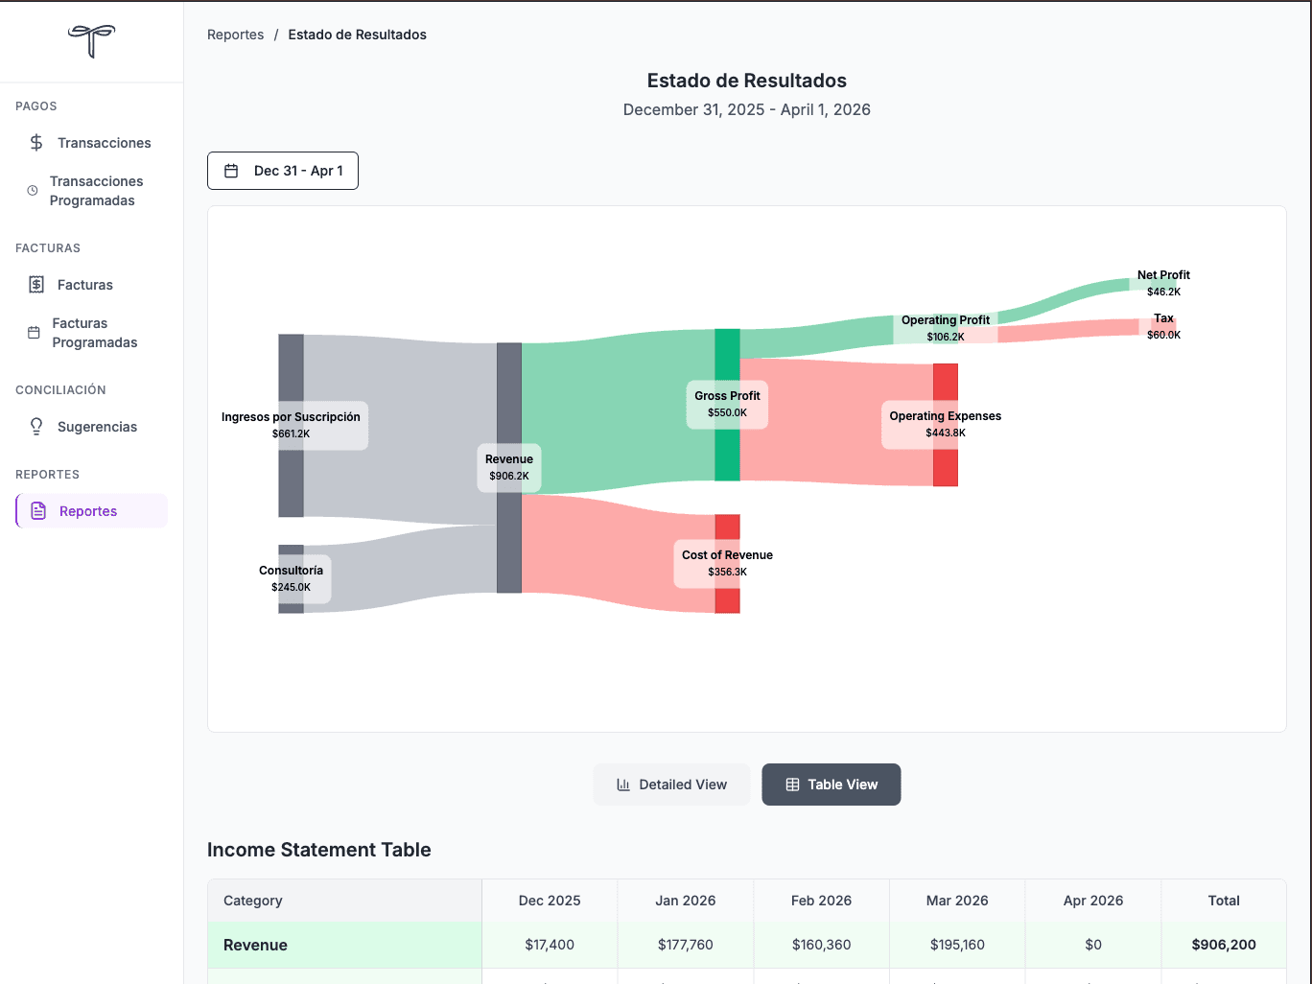This screenshot has width=1312, height=984.
Task: Click the Revenue row in the table
Action: tap(255, 945)
